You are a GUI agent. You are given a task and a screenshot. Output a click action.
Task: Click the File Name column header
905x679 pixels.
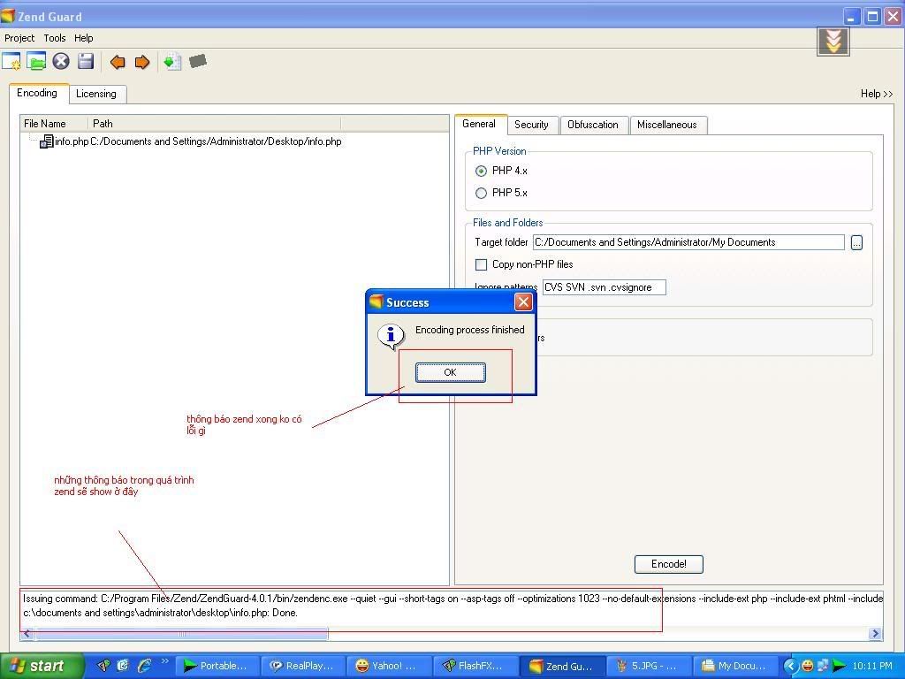(x=54, y=124)
